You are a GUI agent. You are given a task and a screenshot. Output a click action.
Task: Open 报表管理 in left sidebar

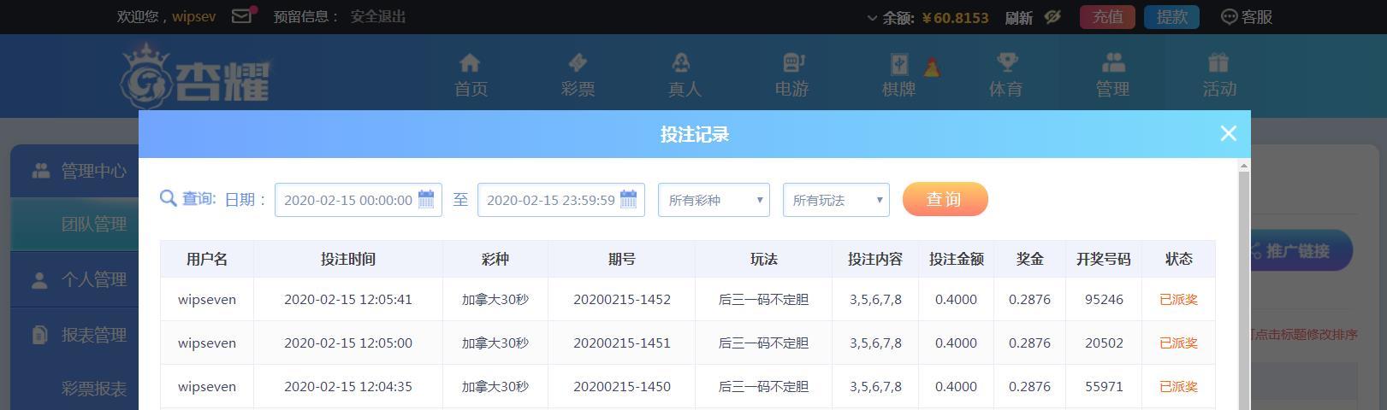pyautogui.click(x=74, y=335)
